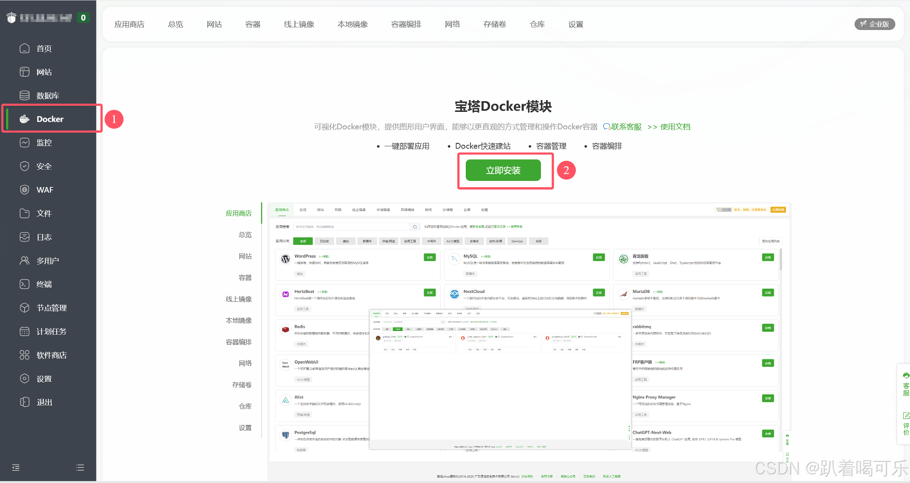Switch to 设置 tab in top navigation
Screen dimensions: 910x483
click(x=576, y=24)
